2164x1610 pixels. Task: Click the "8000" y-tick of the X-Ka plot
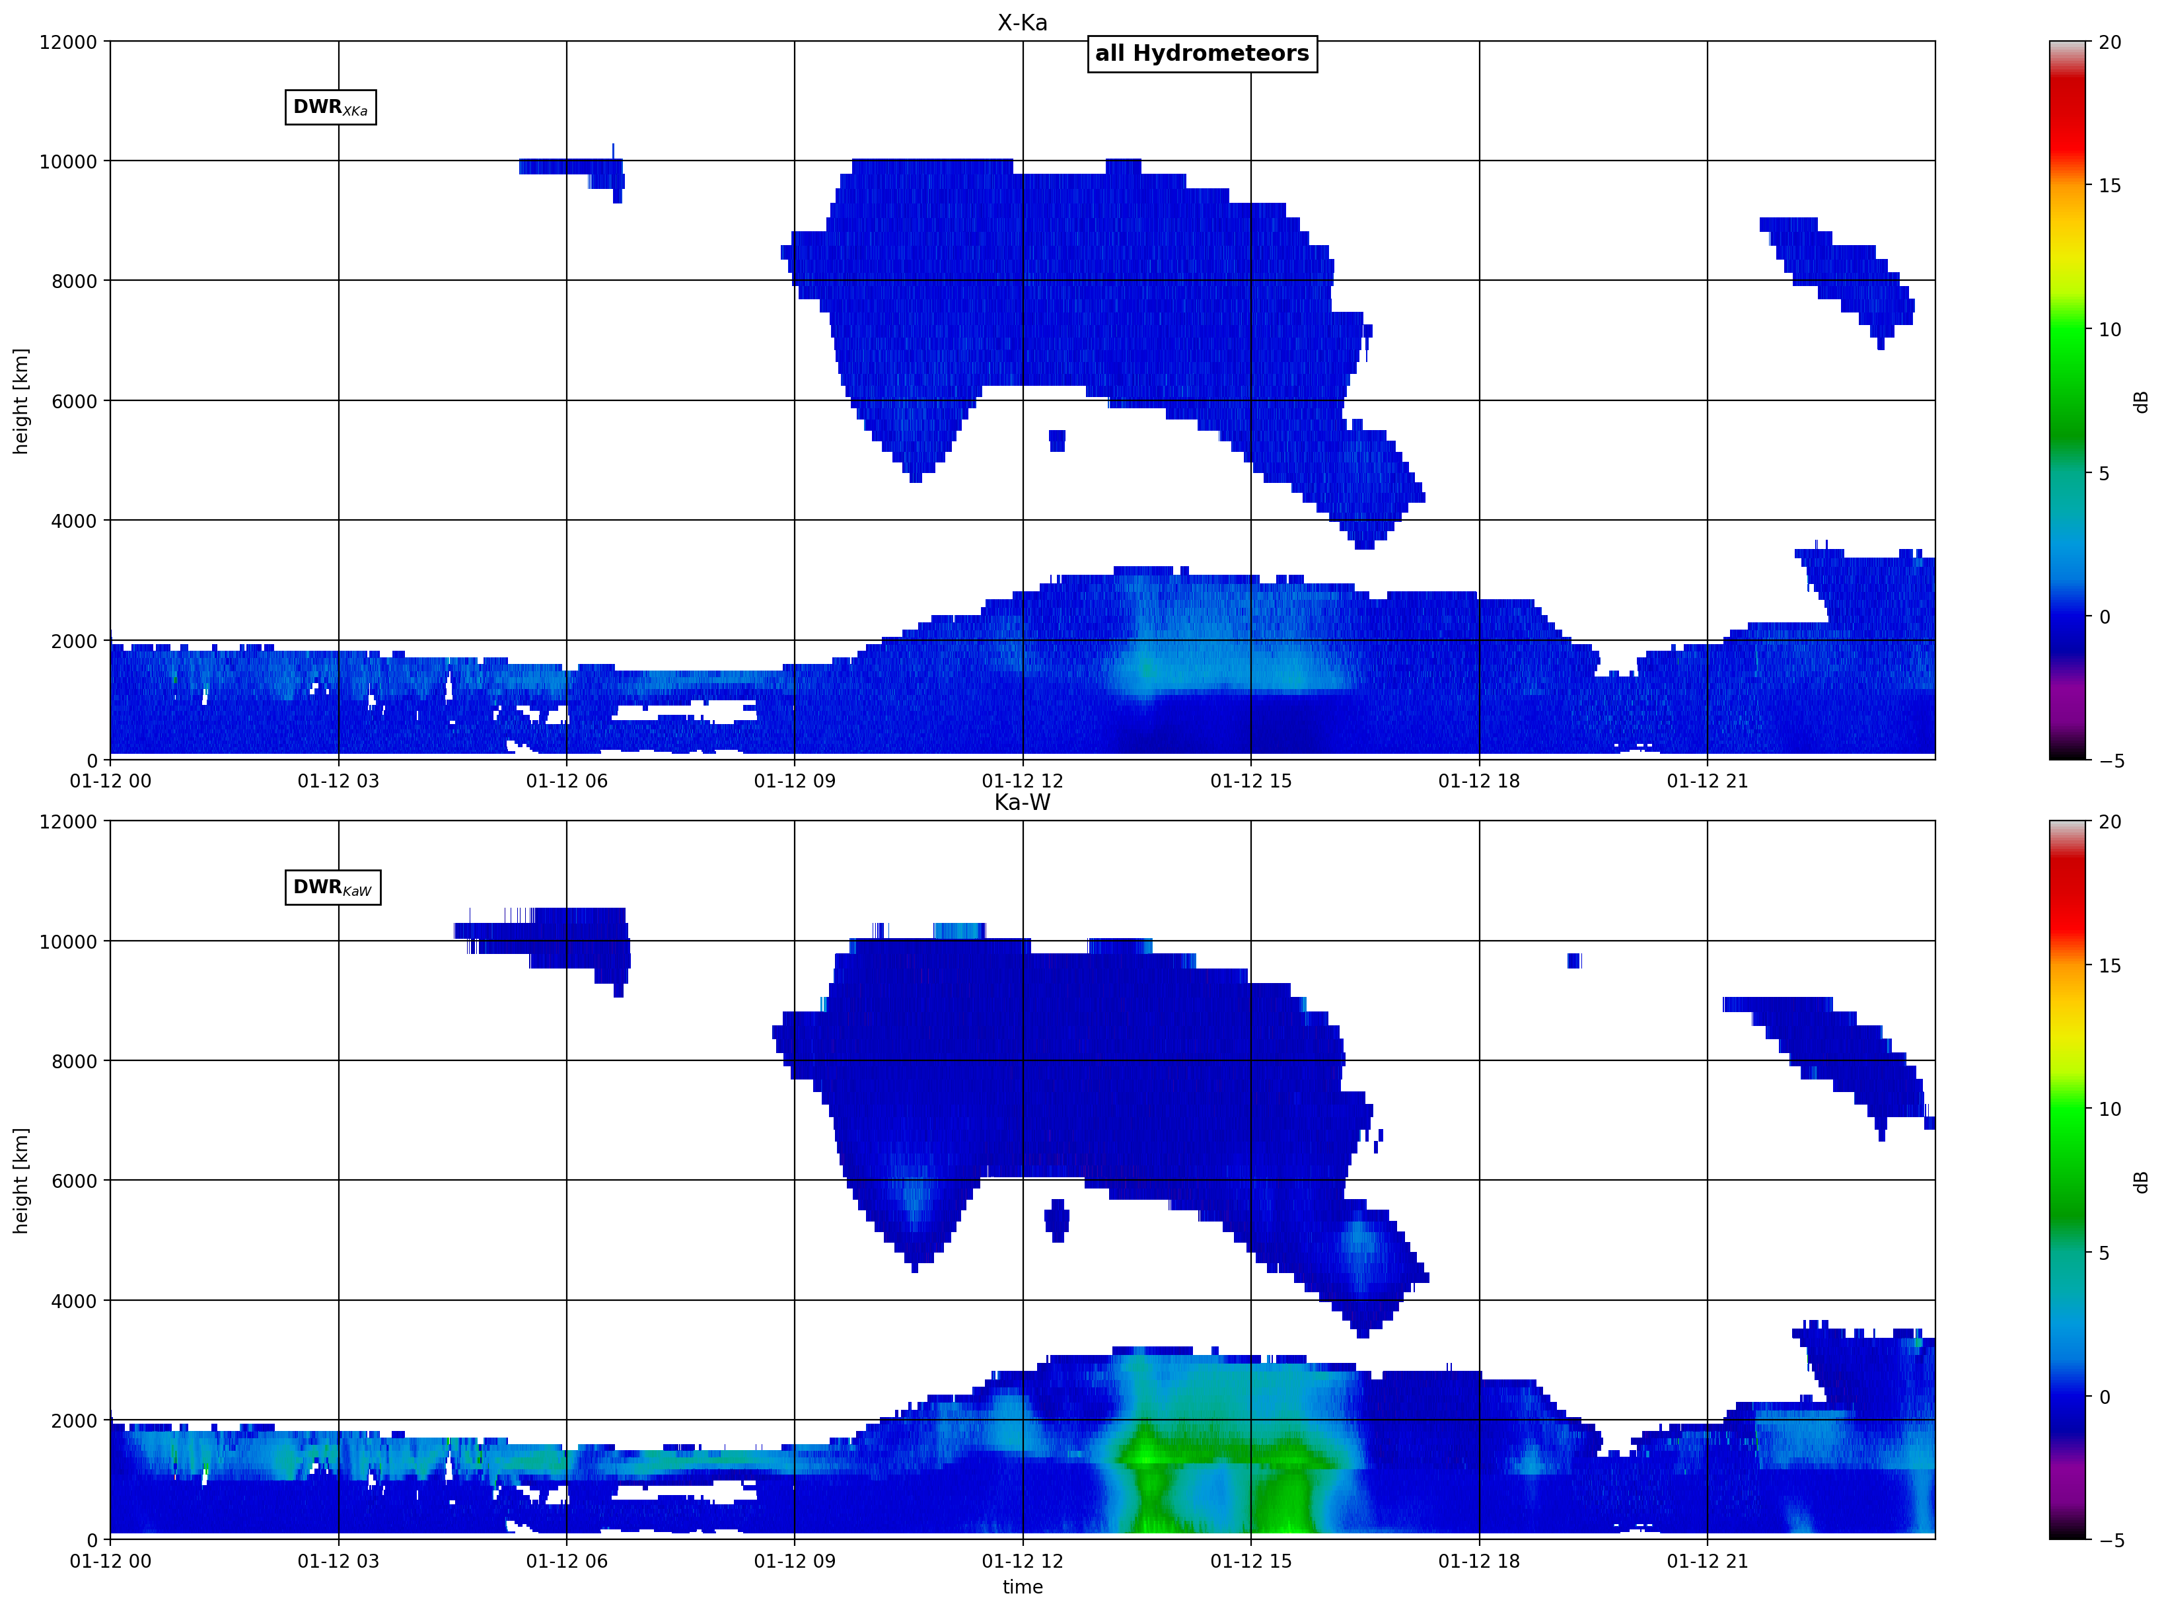(x=74, y=281)
